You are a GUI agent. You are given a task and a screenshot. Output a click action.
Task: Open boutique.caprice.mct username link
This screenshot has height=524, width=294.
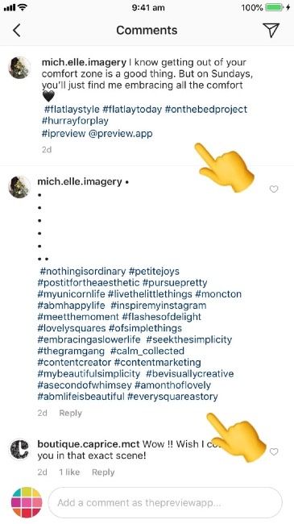89,444
